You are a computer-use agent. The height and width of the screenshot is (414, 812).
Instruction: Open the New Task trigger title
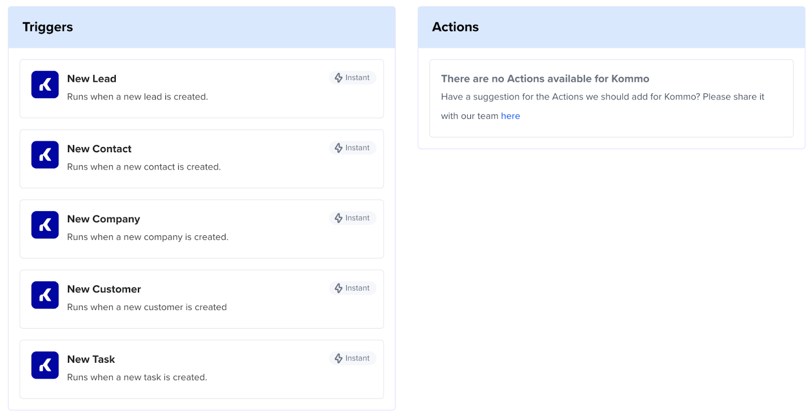tap(91, 359)
